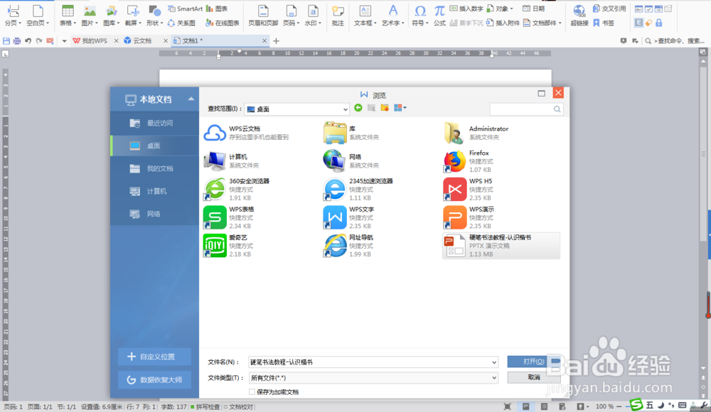Select the 2345加速浏览器 shortcut
Screen dimensions: 711x412
coord(358,189)
